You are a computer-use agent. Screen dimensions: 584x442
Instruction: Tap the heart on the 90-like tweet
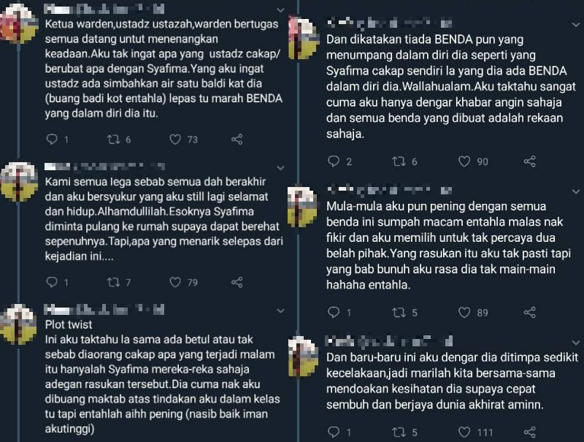[464, 161]
